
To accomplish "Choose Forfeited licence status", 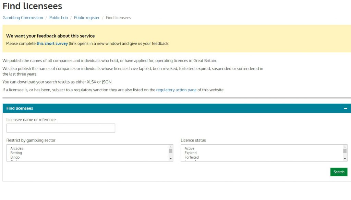I will tap(192, 157).
